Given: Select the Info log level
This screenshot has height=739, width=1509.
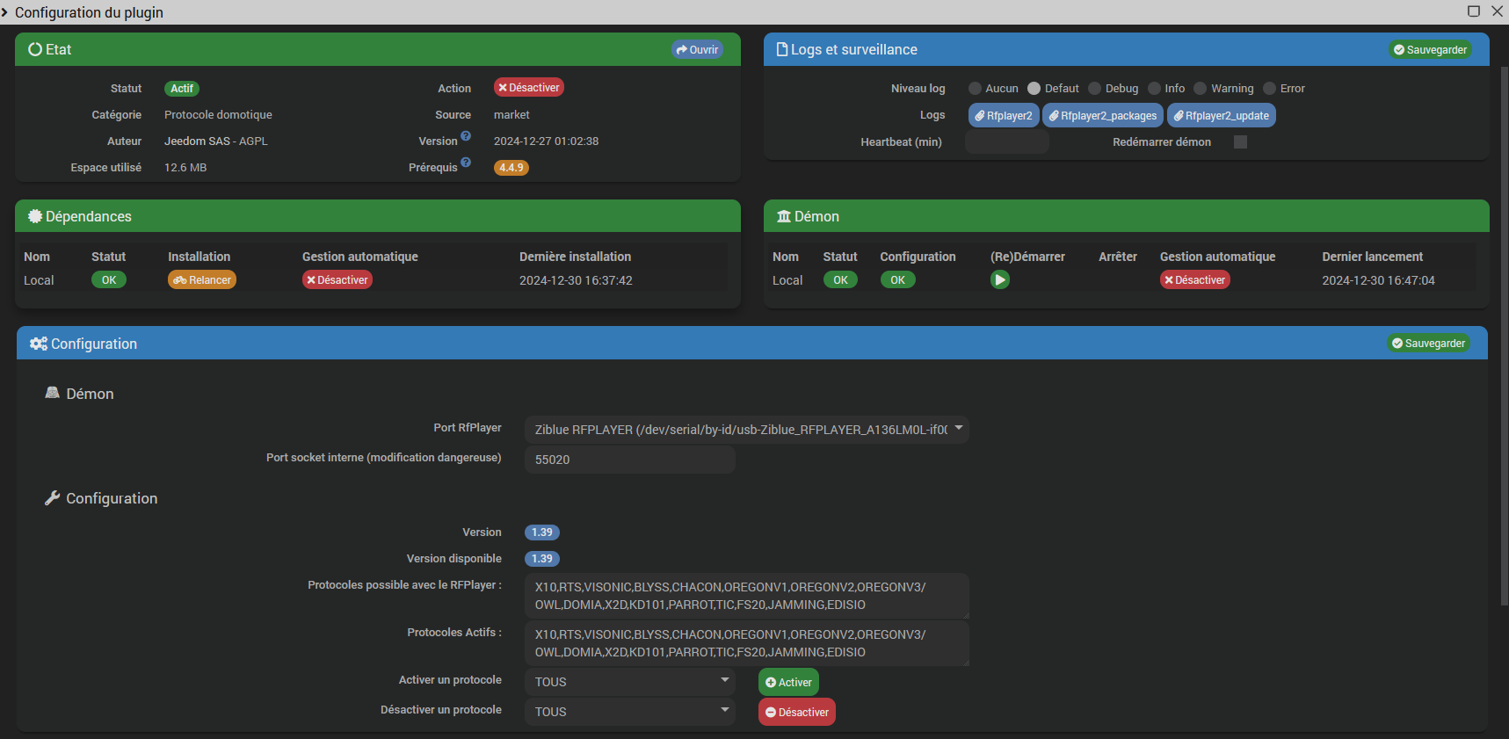Looking at the screenshot, I should (x=1154, y=88).
